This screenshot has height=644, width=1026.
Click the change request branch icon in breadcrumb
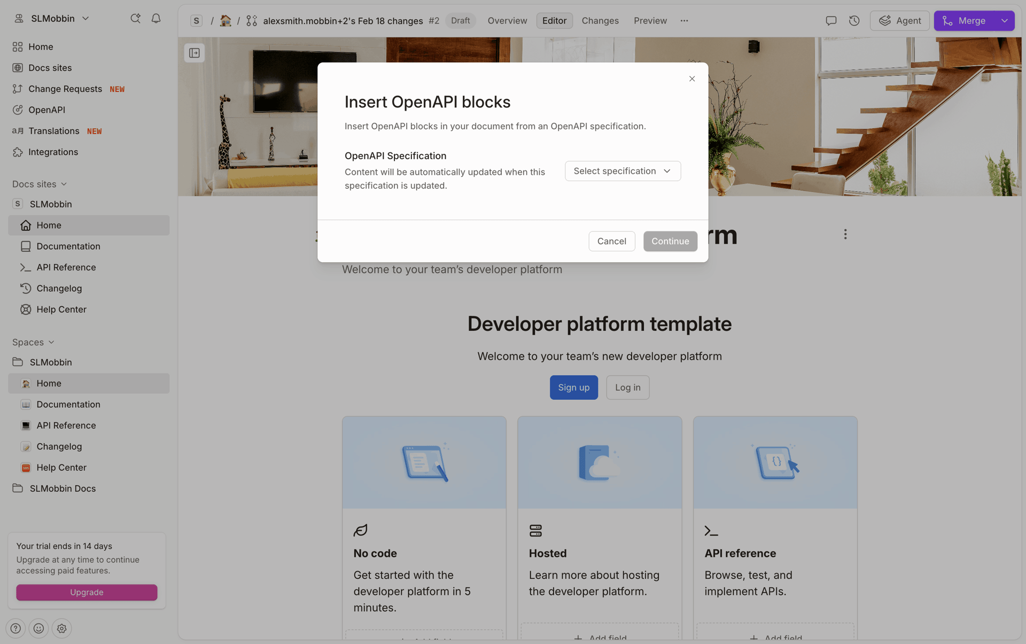point(252,21)
